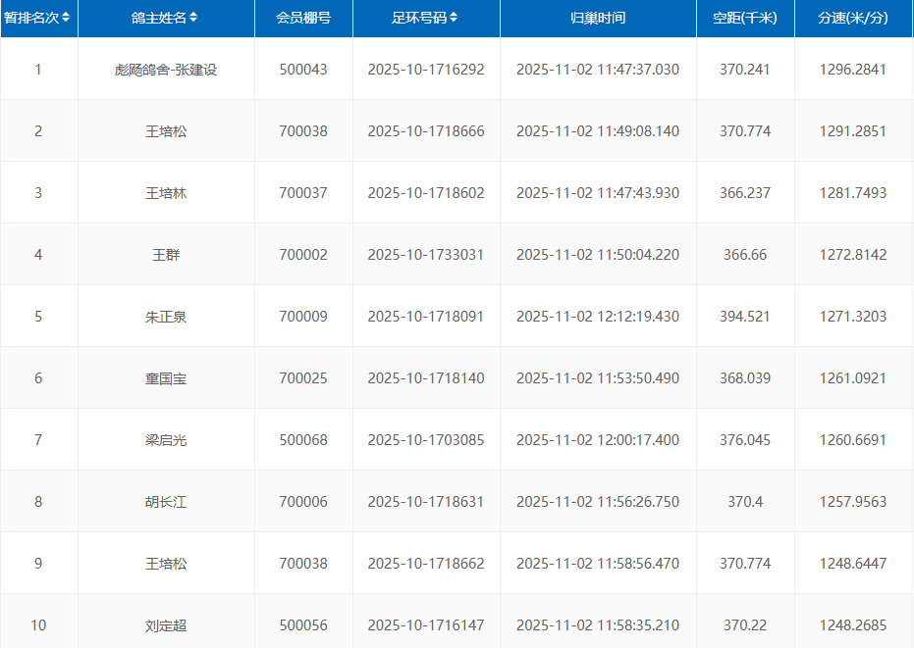Screen dimensions: 914x648
Task: Select ring number 2025-10-1718666
Action: [426, 131]
